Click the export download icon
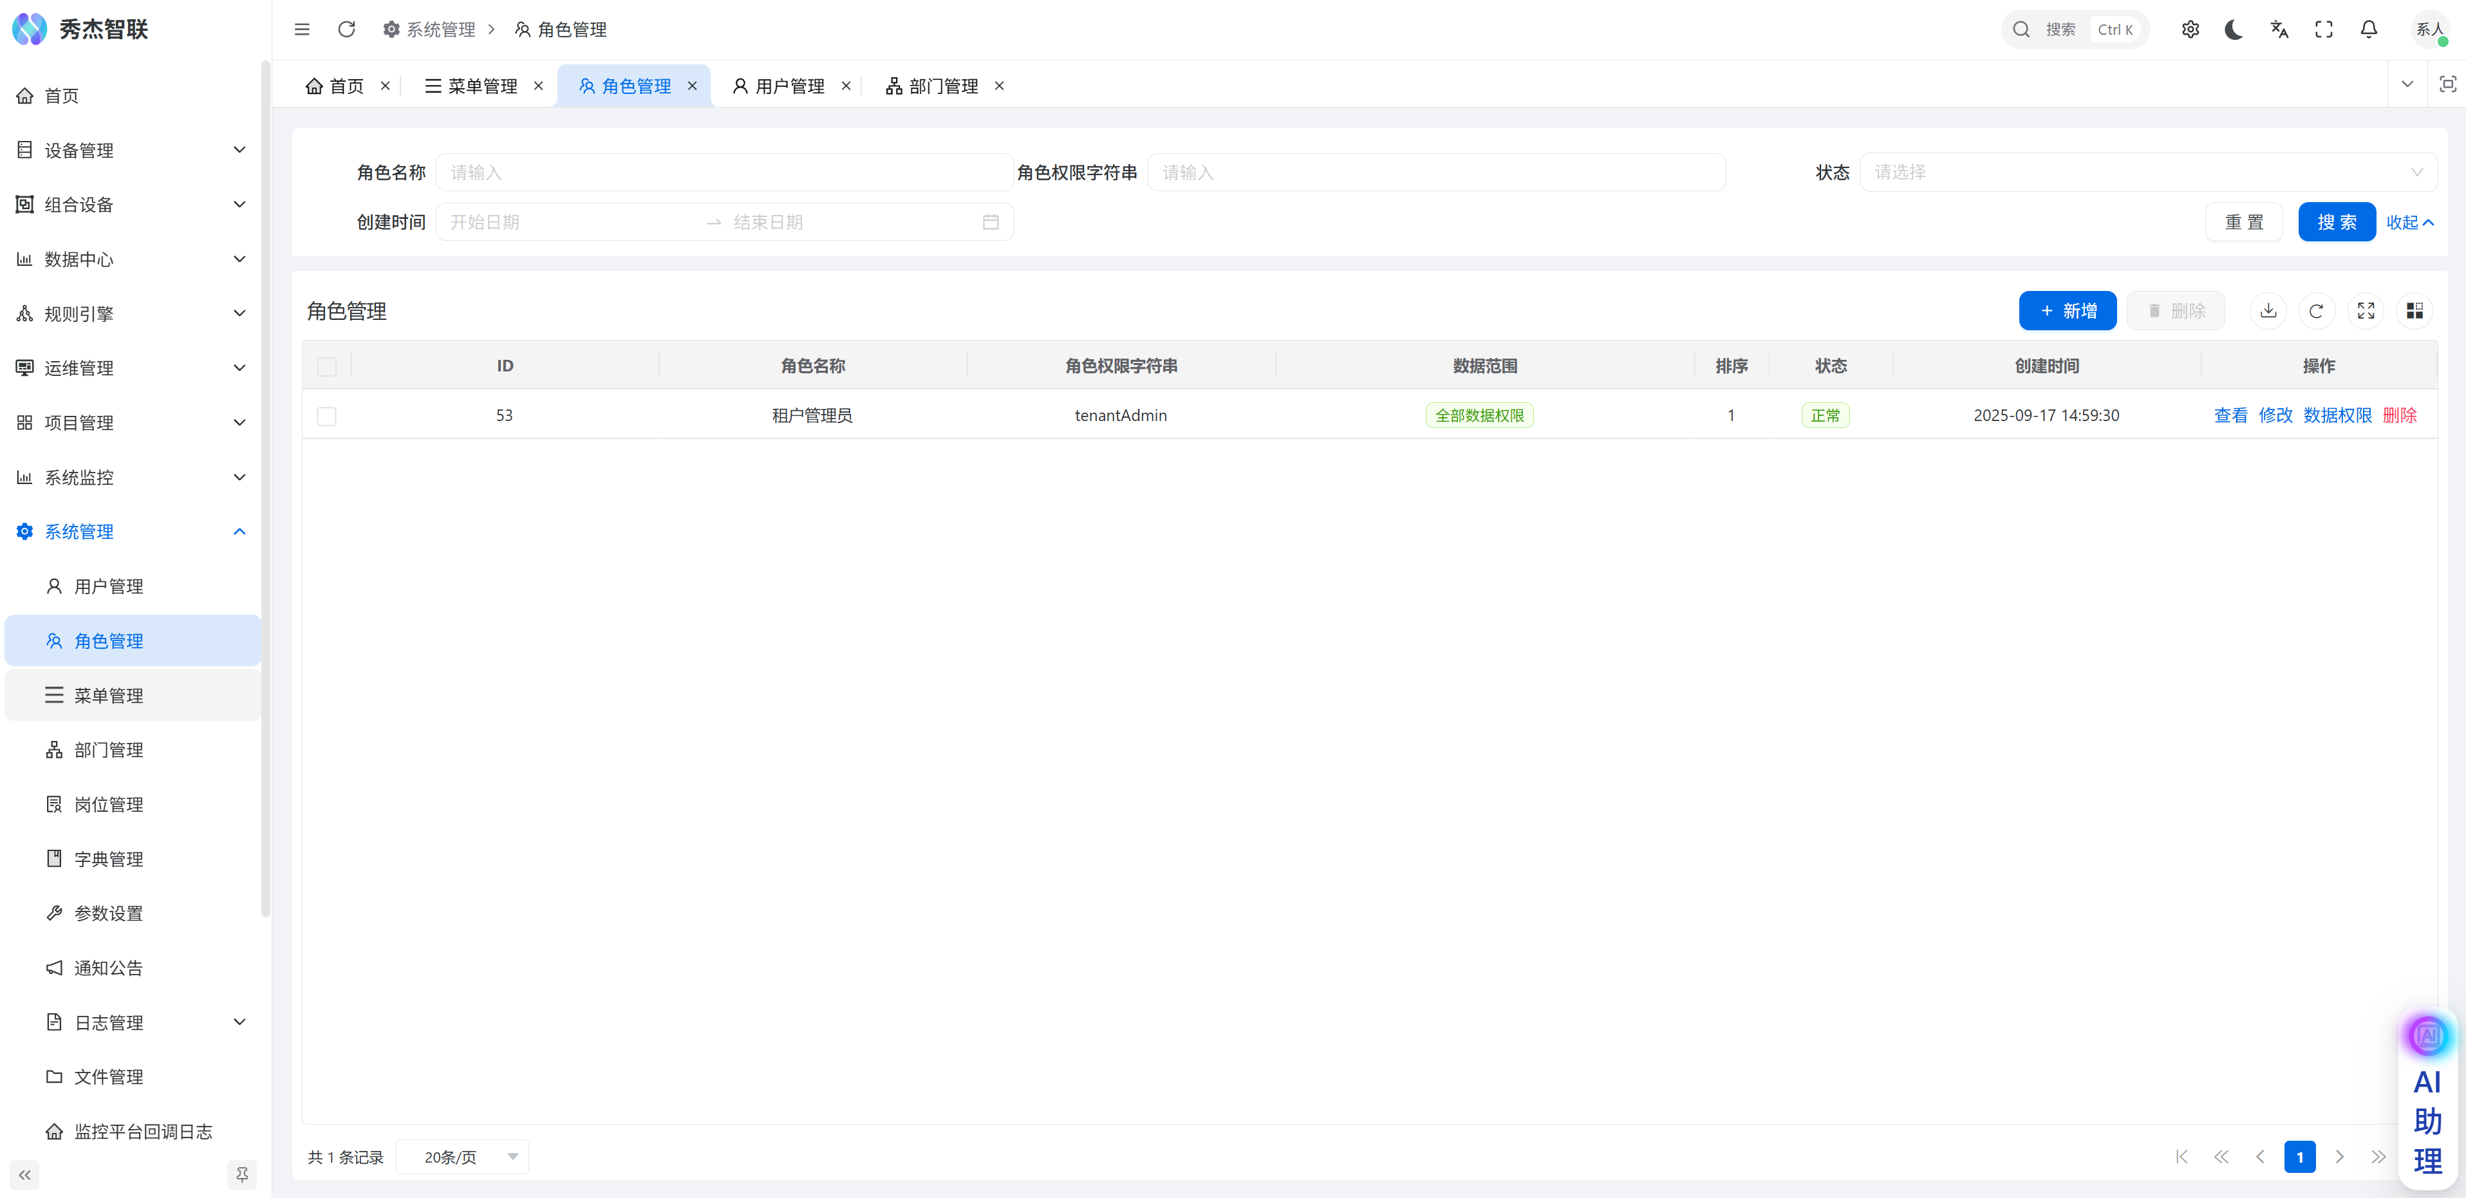Screen dimensions: 2466x1198 2268,310
